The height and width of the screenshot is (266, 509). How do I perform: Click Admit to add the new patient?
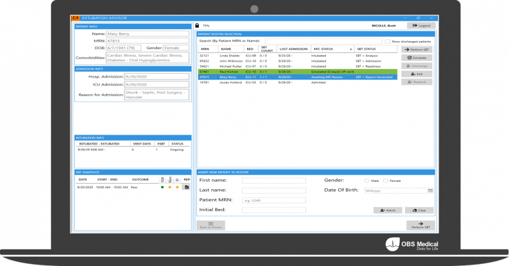388,210
